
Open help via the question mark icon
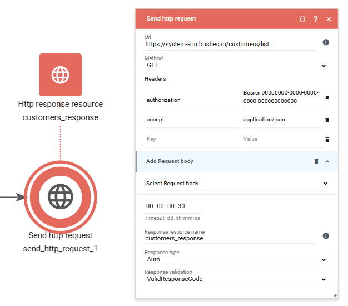[316, 19]
